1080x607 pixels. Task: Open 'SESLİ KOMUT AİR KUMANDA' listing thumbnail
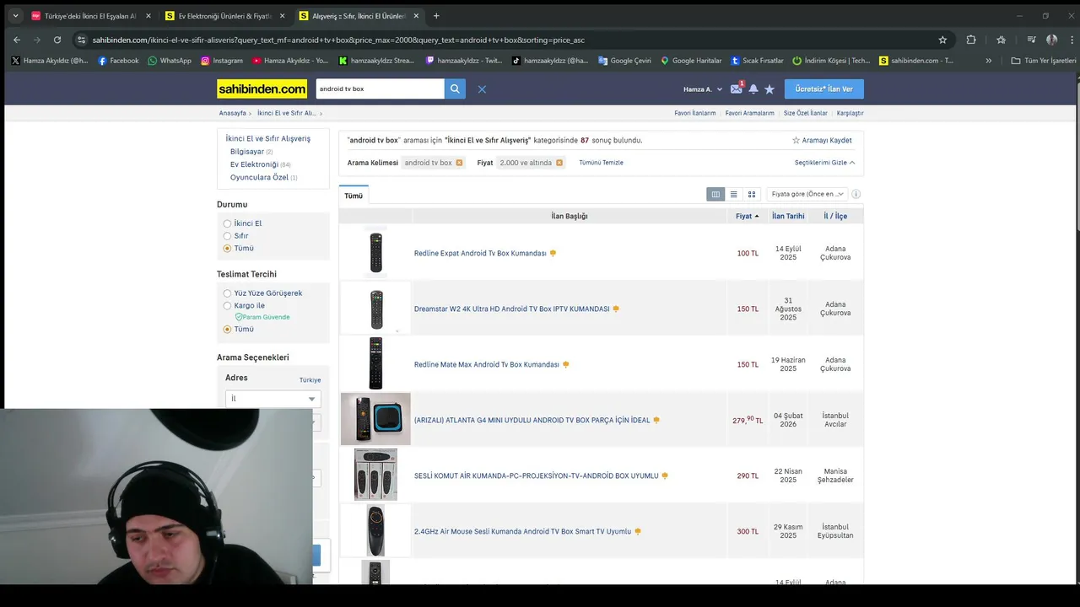coord(375,475)
